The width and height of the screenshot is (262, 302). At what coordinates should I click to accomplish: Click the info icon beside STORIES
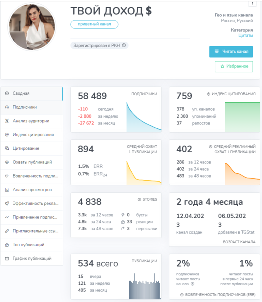pyautogui.click(x=139, y=199)
